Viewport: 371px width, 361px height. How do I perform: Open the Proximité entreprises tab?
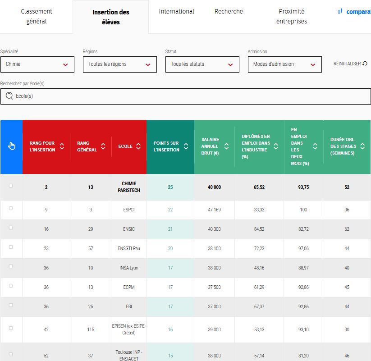291,17
